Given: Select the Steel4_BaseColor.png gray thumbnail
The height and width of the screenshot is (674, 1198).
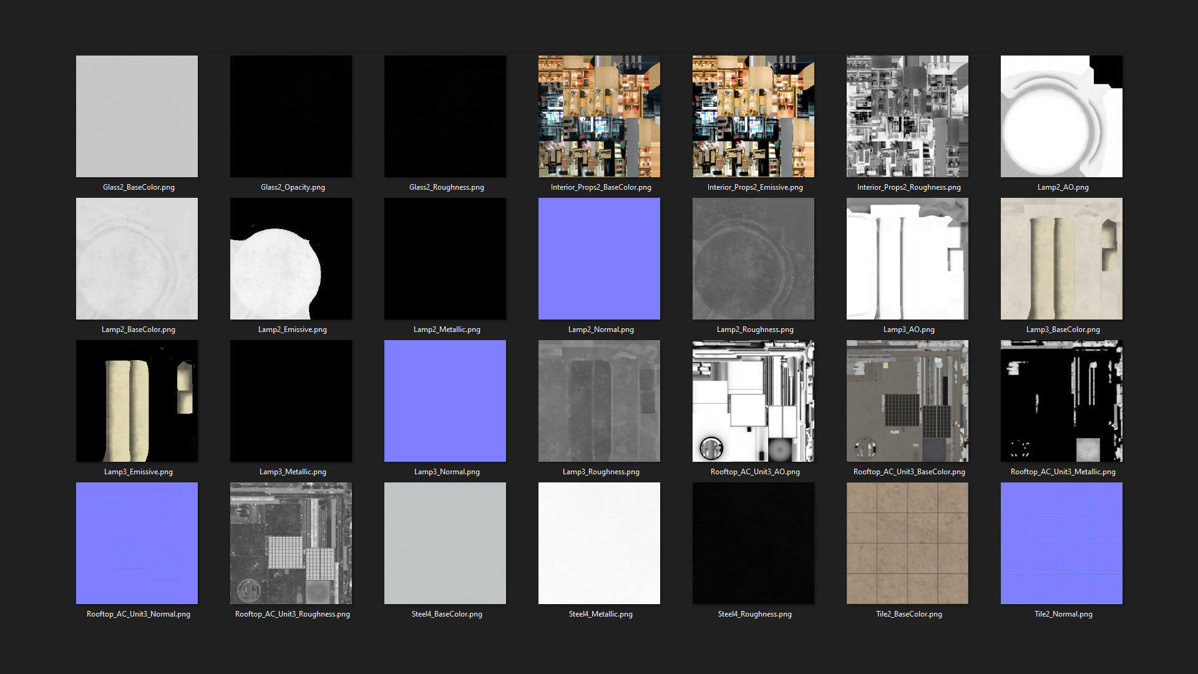Looking at the screenshot, I should click(x=445, y=543).
